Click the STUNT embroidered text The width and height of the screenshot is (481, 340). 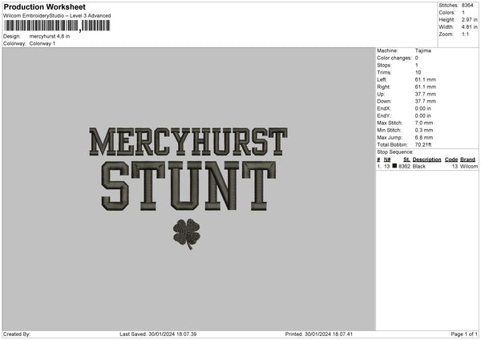(x=188, y=186)
